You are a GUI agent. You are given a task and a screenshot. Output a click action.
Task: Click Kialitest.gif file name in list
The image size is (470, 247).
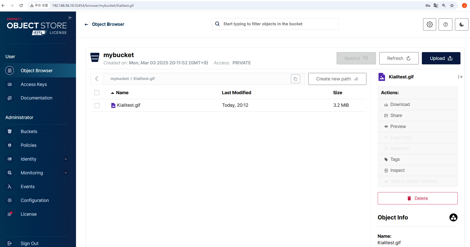coord(129,105)
